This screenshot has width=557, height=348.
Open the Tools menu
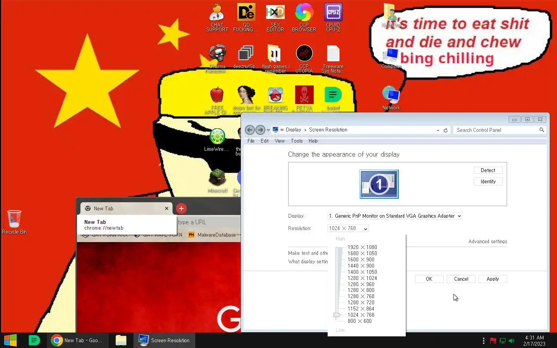[x=297, y=141]
